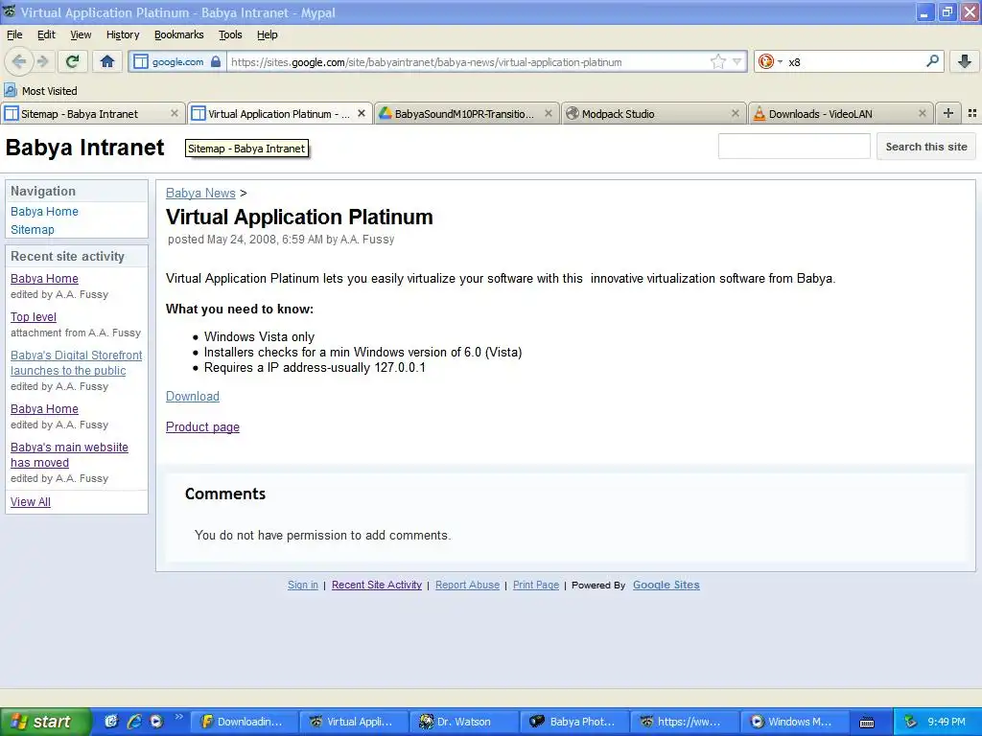Open the Tools menu
Screen dimensions: 982x736
[x=230, y=34]
